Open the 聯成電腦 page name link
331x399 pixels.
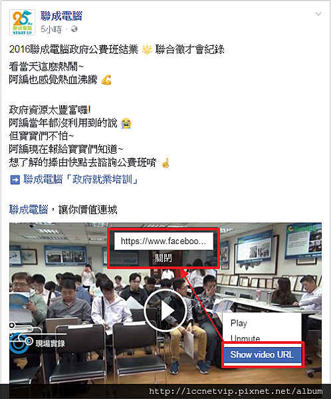[61, 16]
